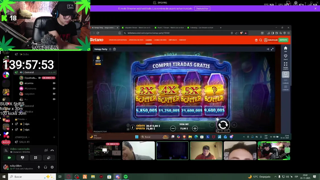Screen dimensions: 320x180
Task: Open the Apuestas Deportivas menu
Action: [118, 40]
